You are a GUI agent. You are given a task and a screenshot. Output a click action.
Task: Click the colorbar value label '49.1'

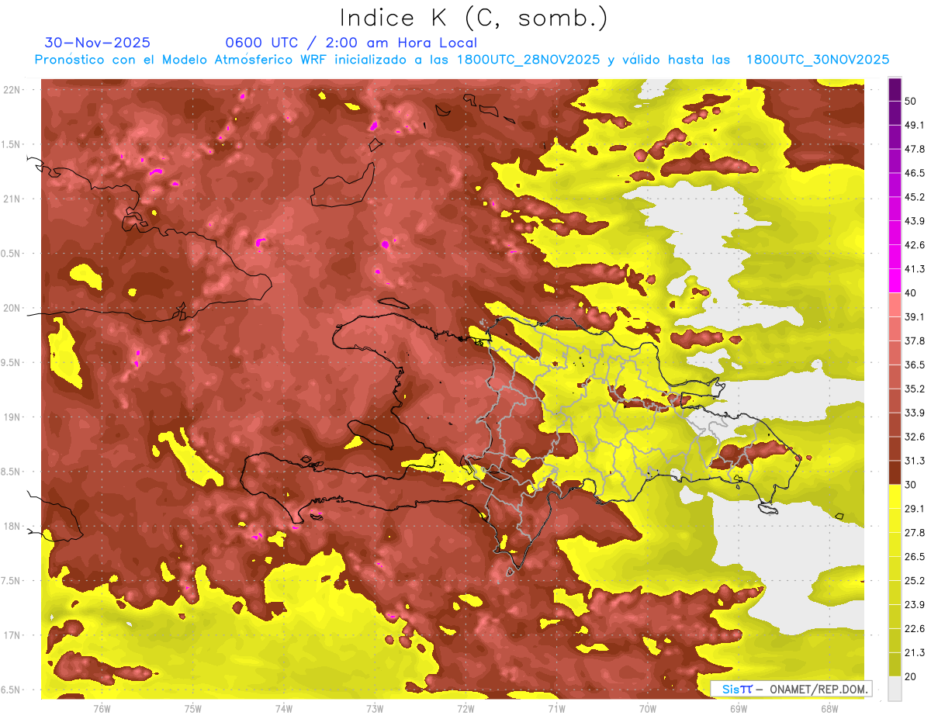915,125
